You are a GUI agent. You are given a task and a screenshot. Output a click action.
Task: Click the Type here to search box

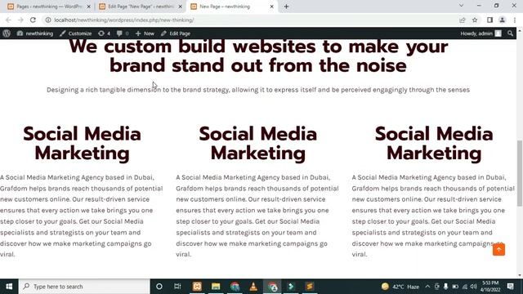tap(84, 287)
